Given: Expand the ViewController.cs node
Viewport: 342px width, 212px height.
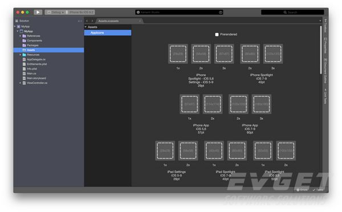Looking at the screenshot, I should tap(21, 83).
